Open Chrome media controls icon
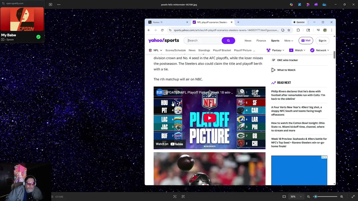 (318, 30)
